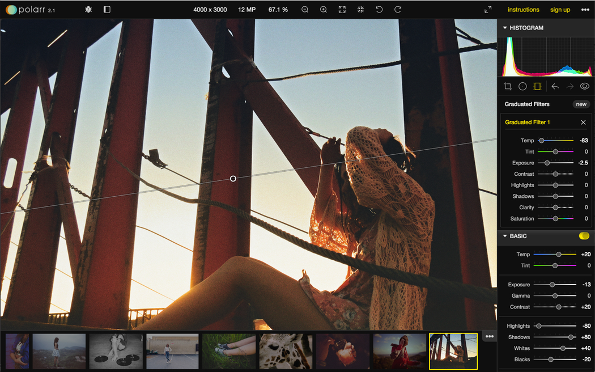Collapse the Histogram section
This screenshot has height=372, width=595.
(x=505, y=28)
